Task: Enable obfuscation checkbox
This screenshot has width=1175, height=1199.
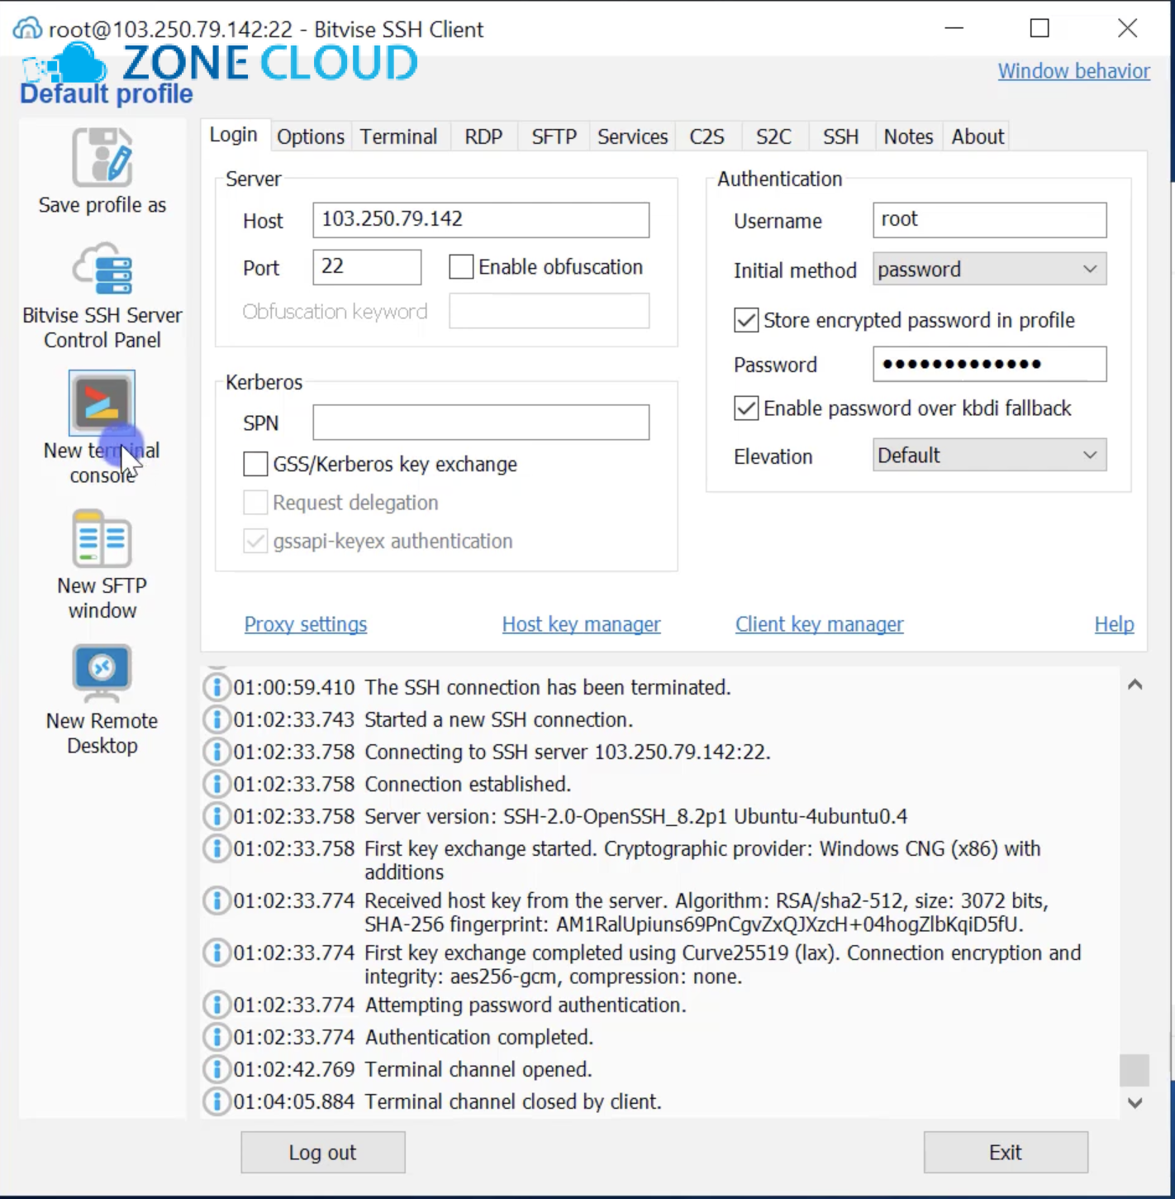Action: tap(461, 267)
